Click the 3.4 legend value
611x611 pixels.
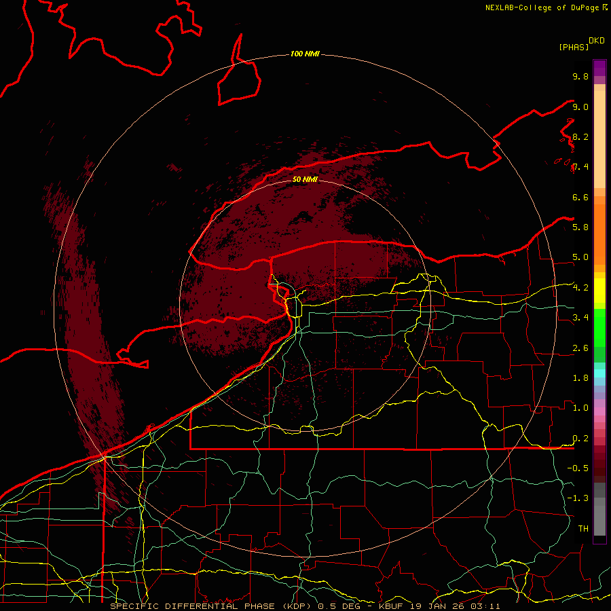tap(580, 317)
